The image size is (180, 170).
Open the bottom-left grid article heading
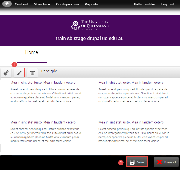43,122
